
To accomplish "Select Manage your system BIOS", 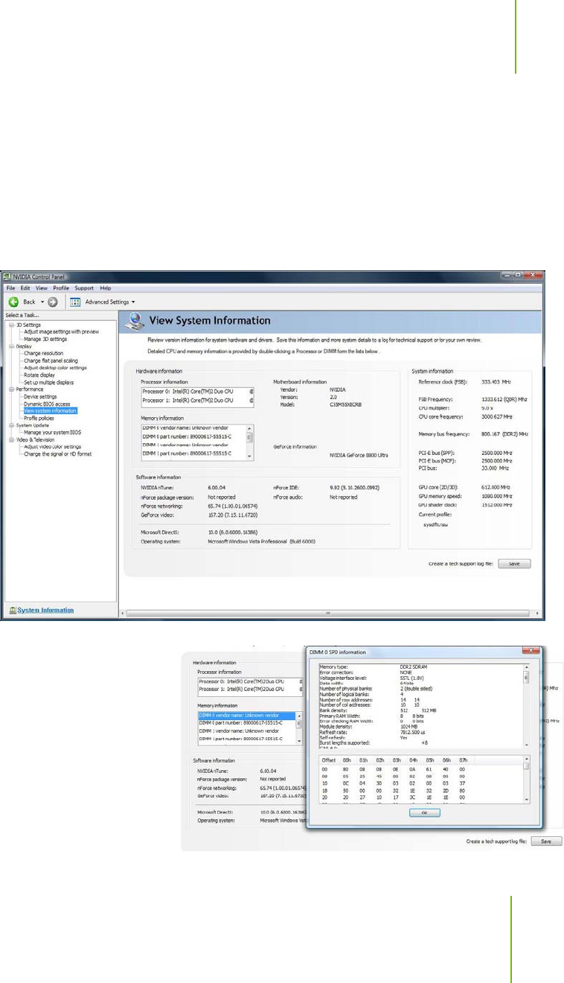I will pyautogui.click(x=52, y=432).
